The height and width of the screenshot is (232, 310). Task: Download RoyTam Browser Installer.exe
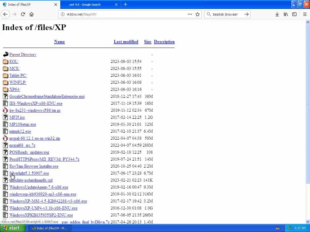(34, 166)
